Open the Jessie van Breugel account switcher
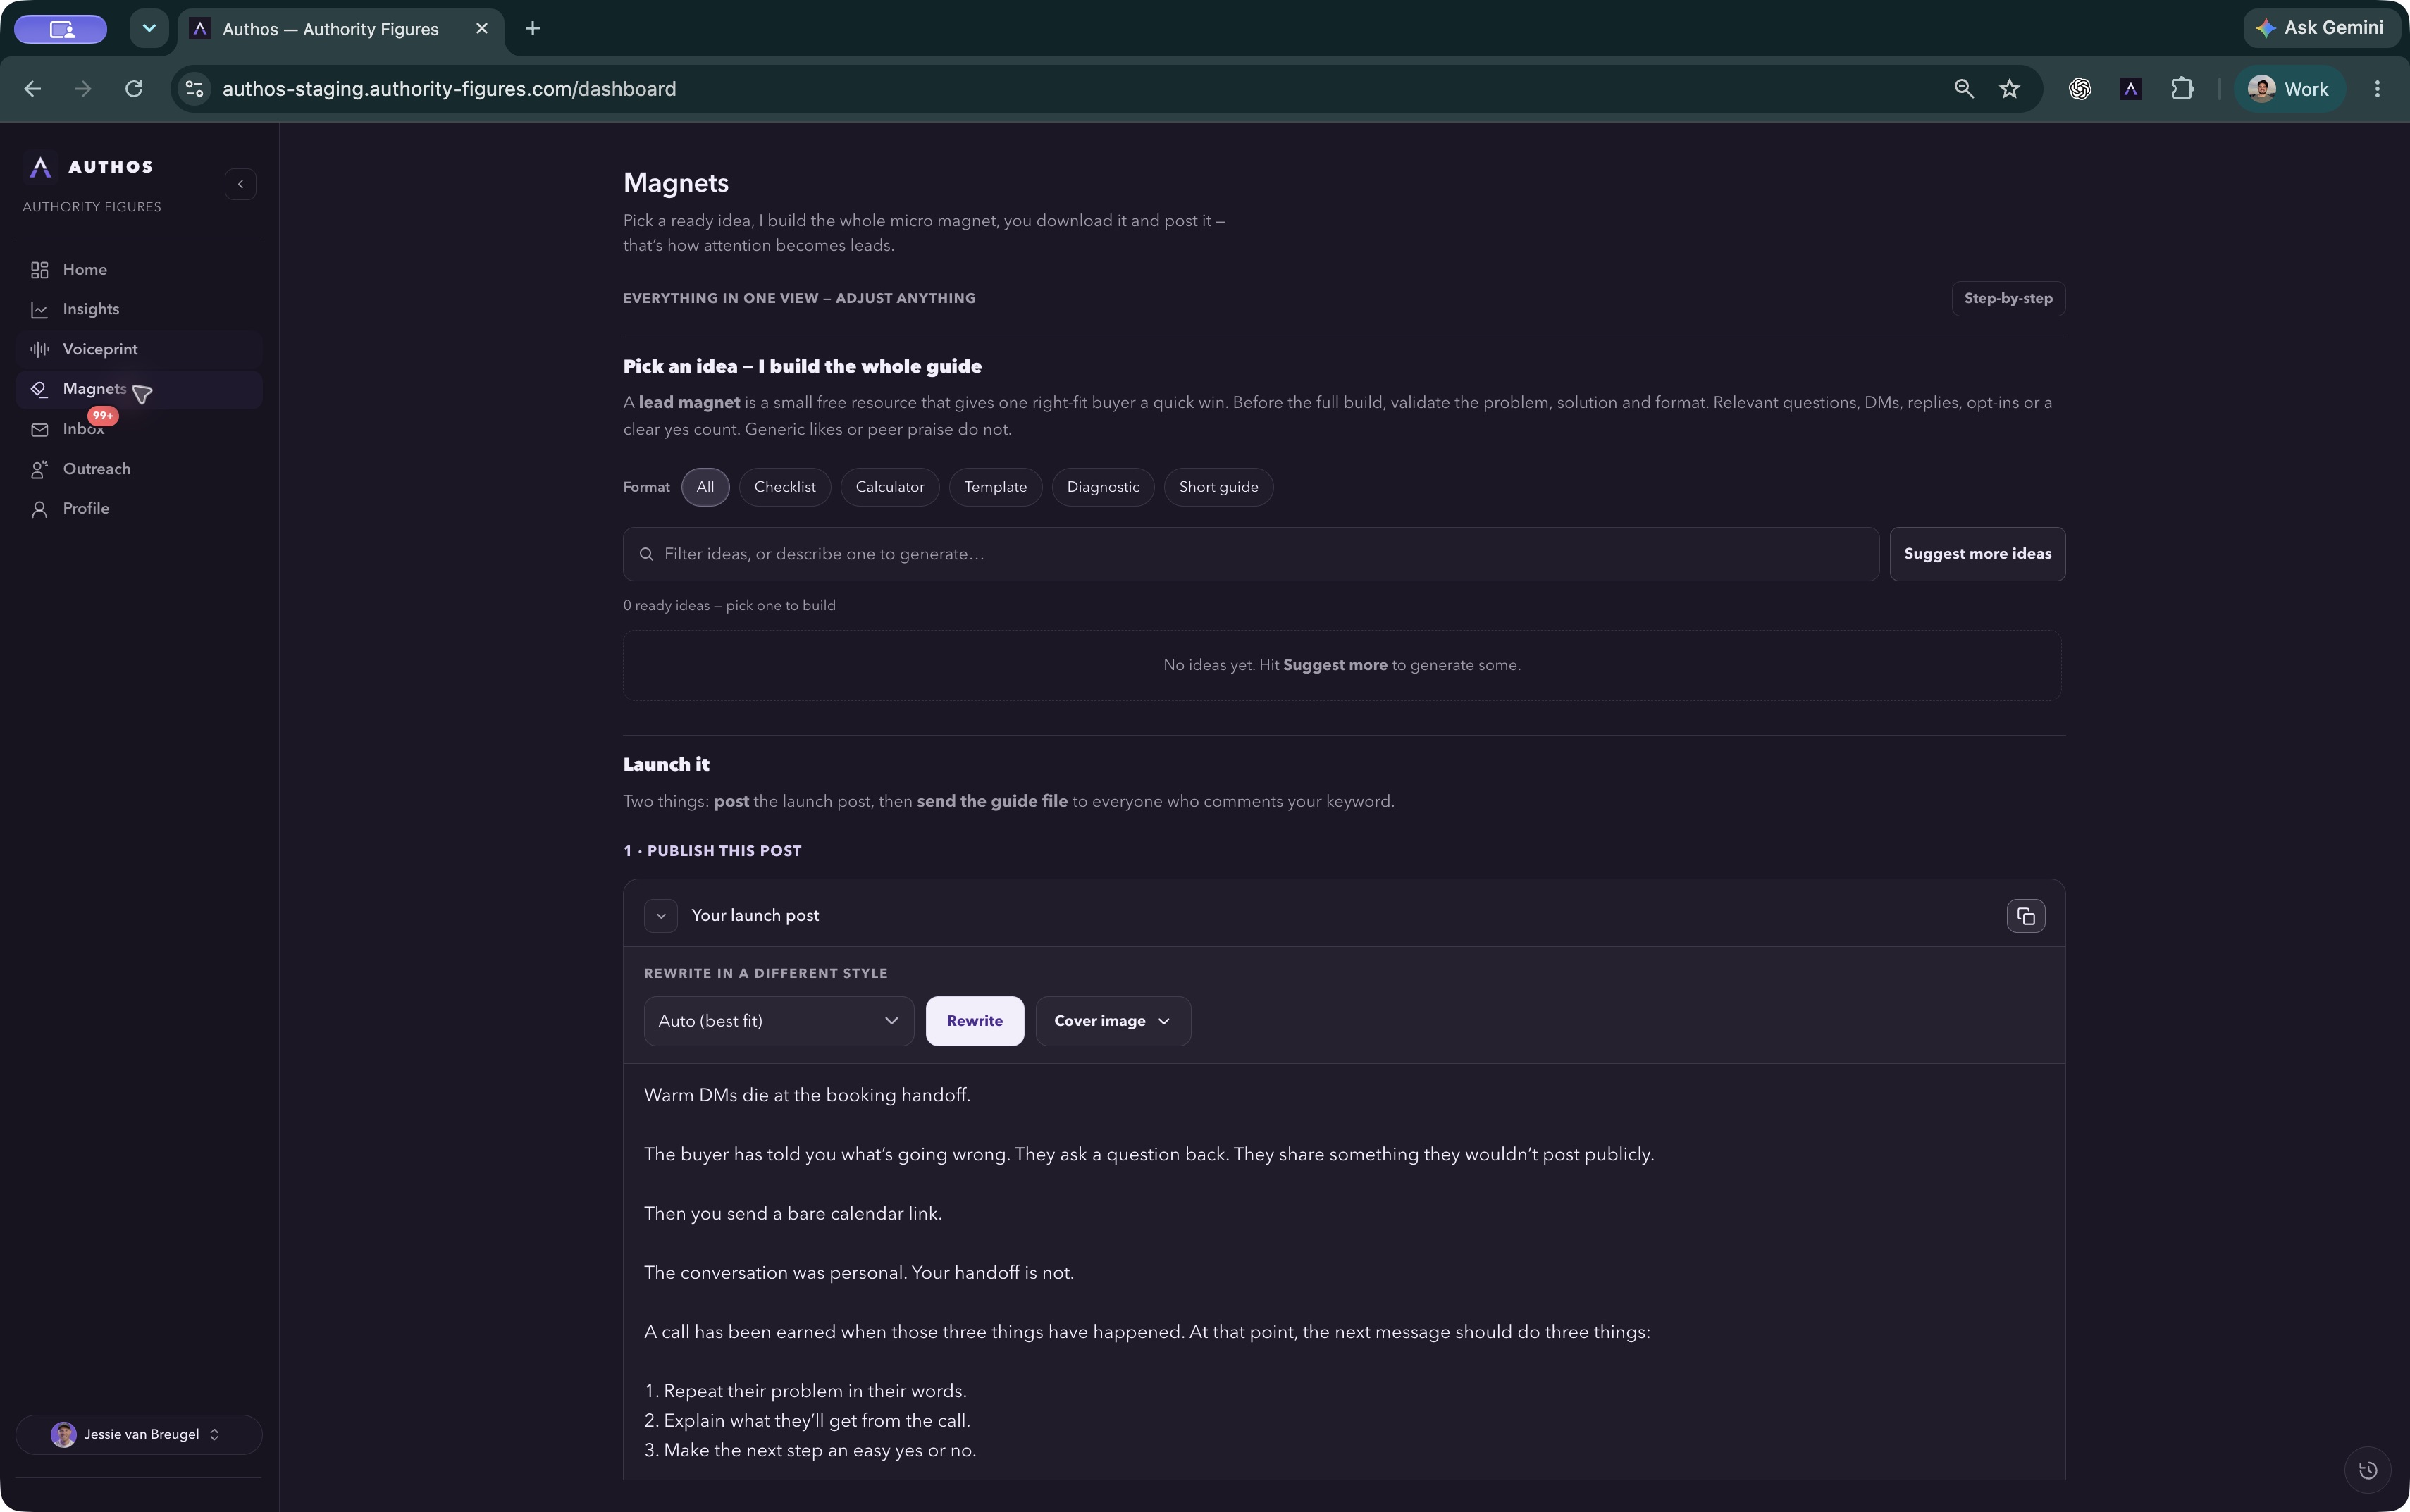Viewport: 2410px width, 1512px height. (x=139, y=1434)
